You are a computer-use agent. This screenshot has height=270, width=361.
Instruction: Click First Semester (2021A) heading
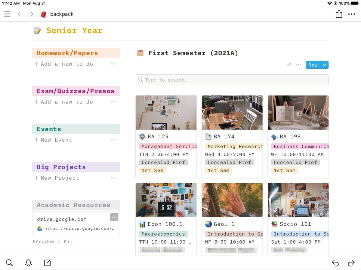[193, 53]
